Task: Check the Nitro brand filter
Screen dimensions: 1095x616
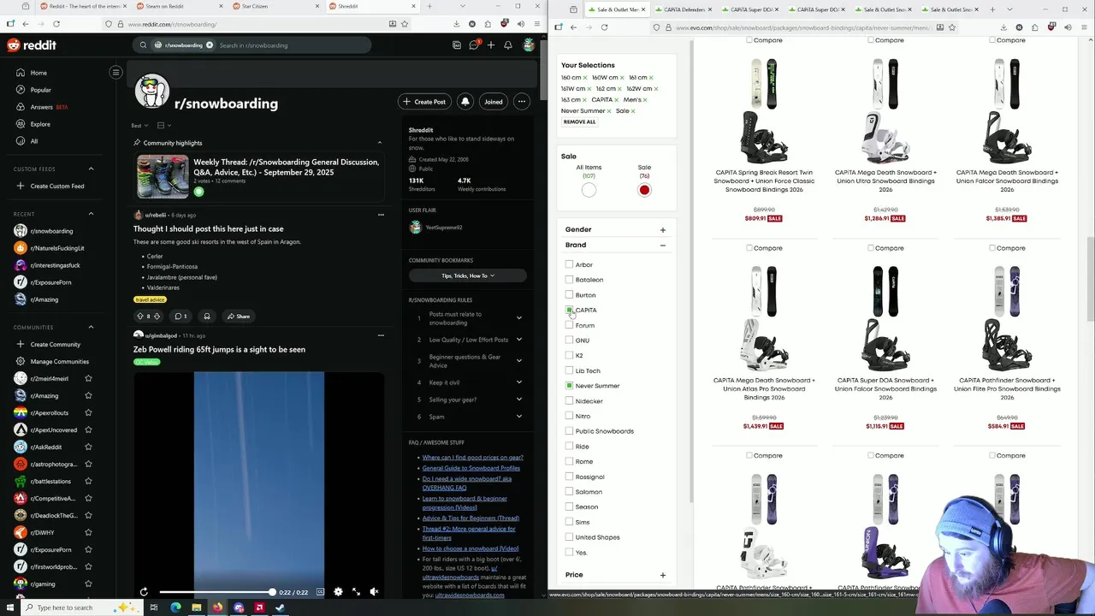Action: pos(569,416)
